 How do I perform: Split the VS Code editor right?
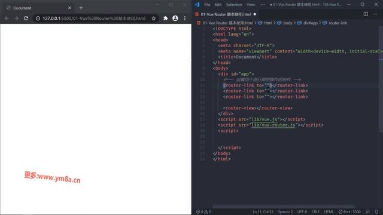click(x=366, y=14)
